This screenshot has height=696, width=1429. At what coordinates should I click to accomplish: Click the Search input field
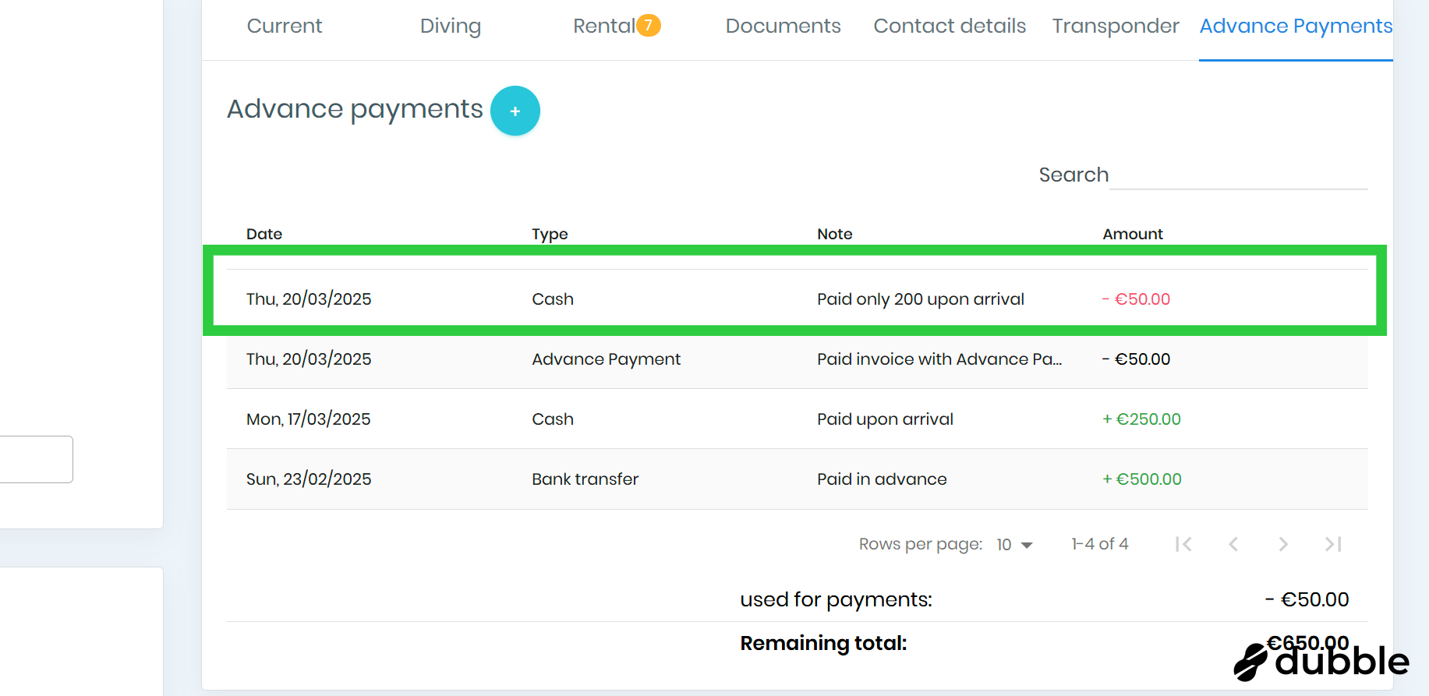coord(1238,175)
